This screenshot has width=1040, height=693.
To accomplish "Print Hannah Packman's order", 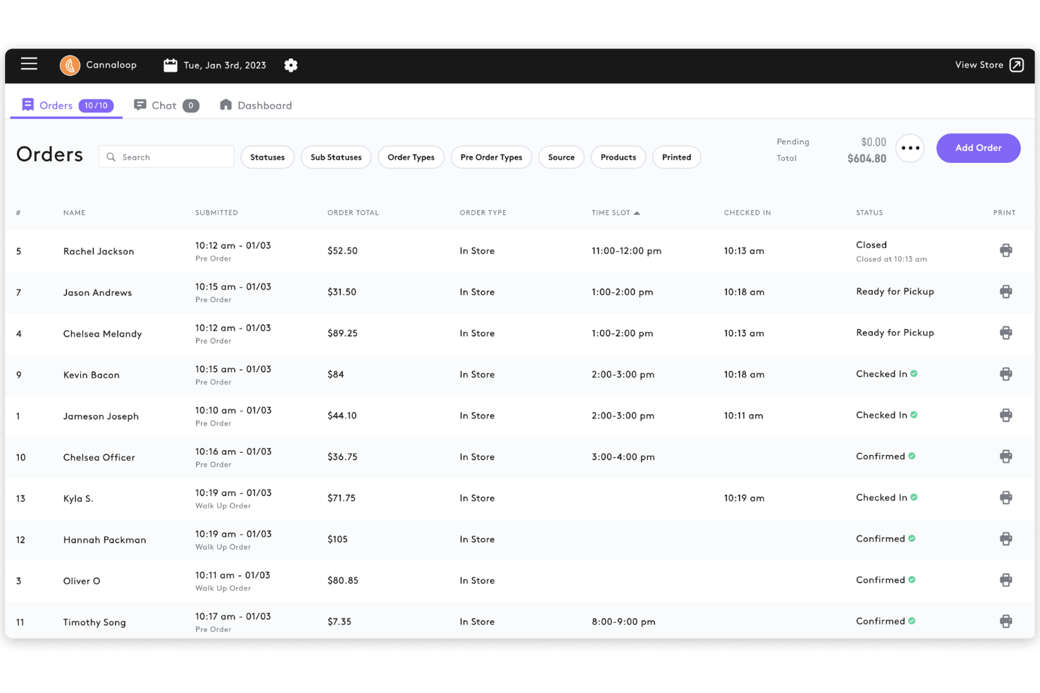I will (1006, 539).
